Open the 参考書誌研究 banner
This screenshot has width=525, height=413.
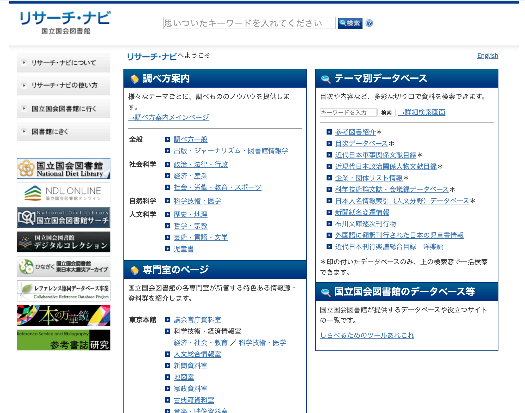pos(64,340)
